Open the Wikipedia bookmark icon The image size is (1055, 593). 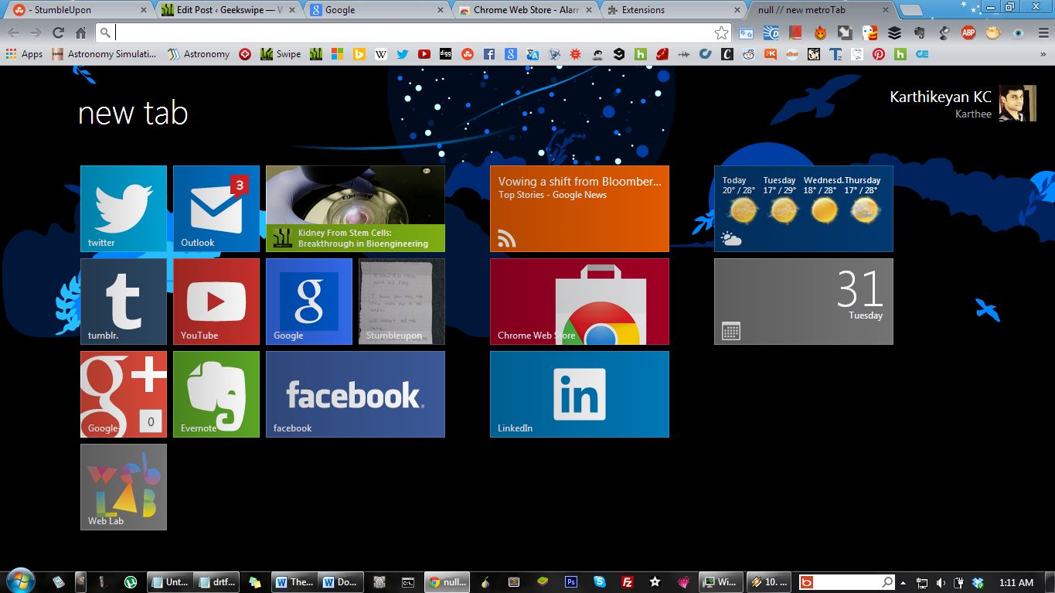click(380, 54)
